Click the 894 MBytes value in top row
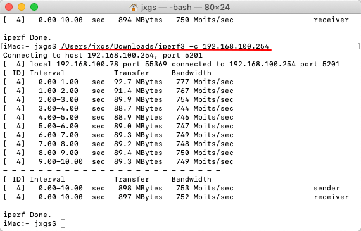Viewport: 361px width, 231px height. 141,20
